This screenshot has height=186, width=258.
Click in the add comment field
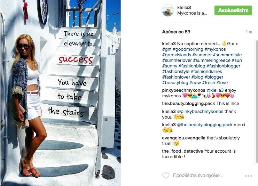[x=198, y=176]
